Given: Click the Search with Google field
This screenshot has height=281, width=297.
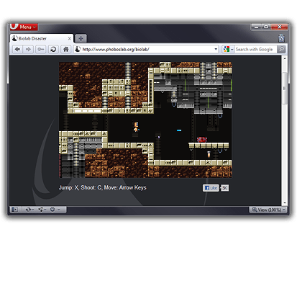Looking at the screenshot, I should pos(255,50).
